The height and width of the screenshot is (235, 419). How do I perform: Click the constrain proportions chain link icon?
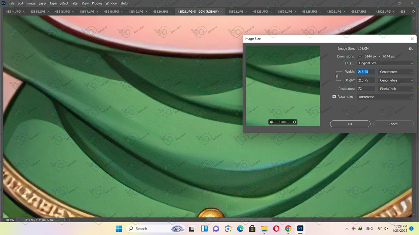pyautogui.click(x=337, y=76)
